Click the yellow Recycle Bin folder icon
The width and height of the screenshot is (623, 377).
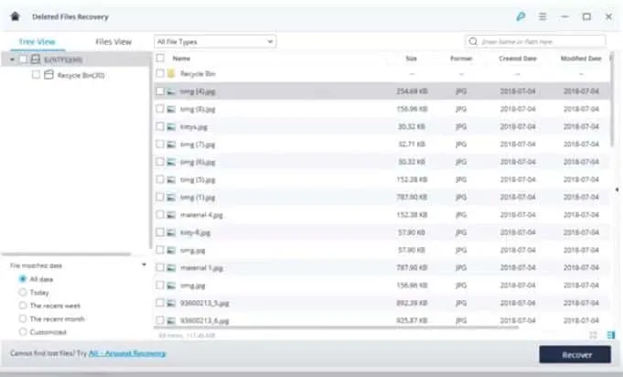pos(171,73)
